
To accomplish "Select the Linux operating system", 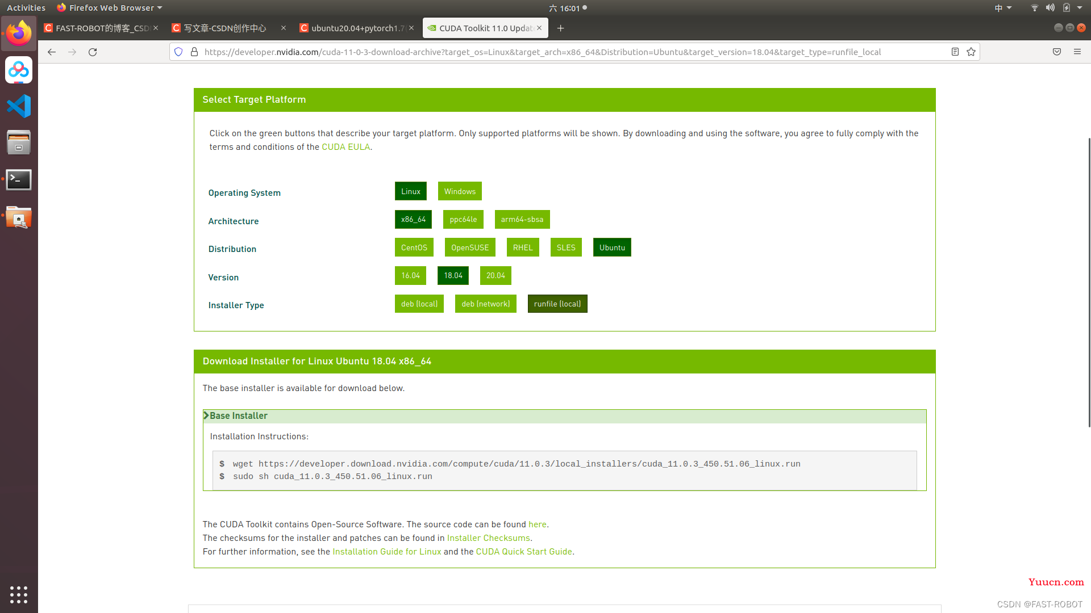I will [410, 191].
